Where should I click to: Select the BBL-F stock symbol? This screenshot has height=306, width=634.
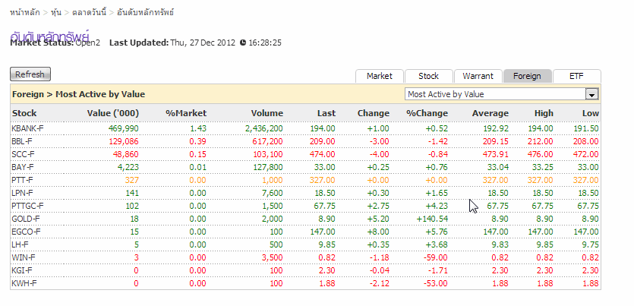tap(23, 141)
